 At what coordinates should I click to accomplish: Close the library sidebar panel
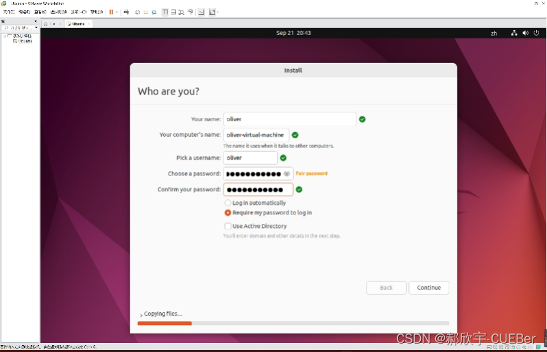[x=36, y=21]
